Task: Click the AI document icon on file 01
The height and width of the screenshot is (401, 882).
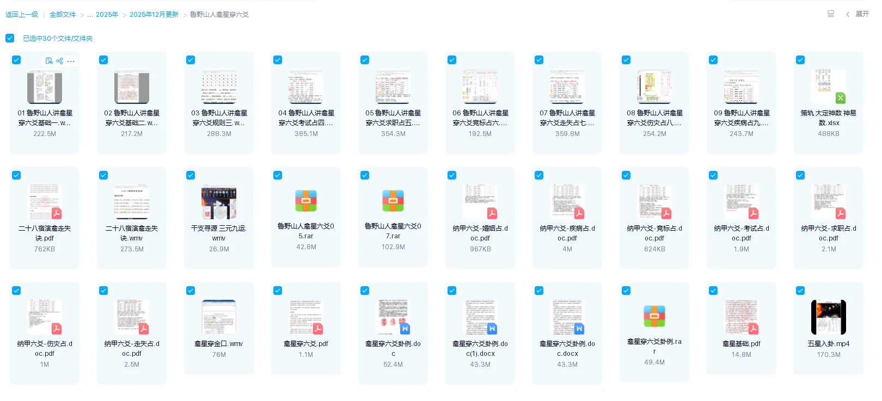Action: tap(49, 61)
